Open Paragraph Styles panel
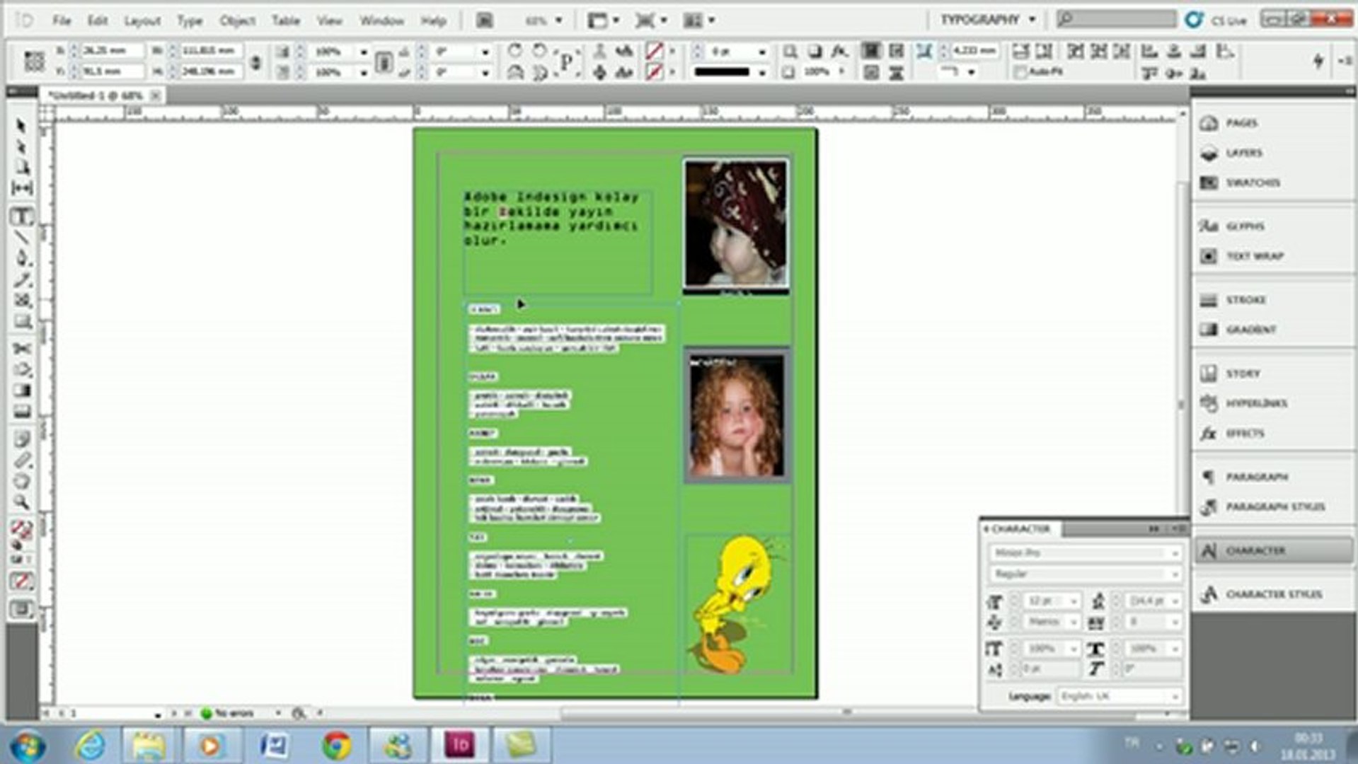 [x=1274, y=507]
